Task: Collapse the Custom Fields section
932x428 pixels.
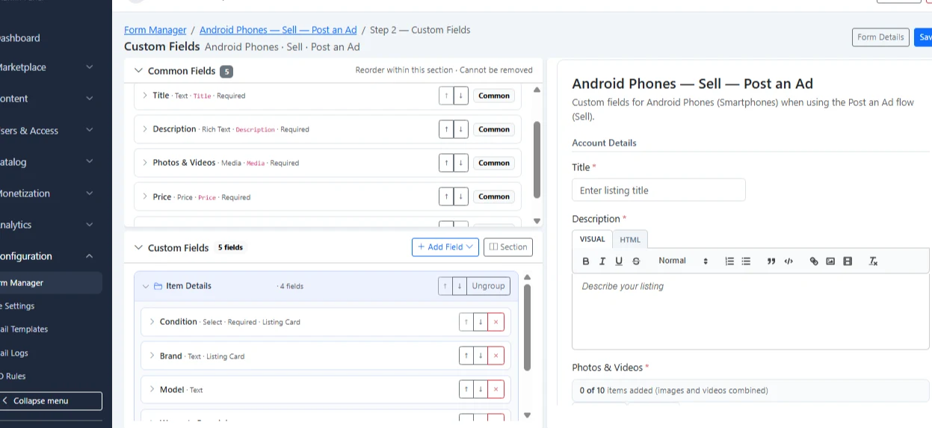Action: [x=138, y=247]
